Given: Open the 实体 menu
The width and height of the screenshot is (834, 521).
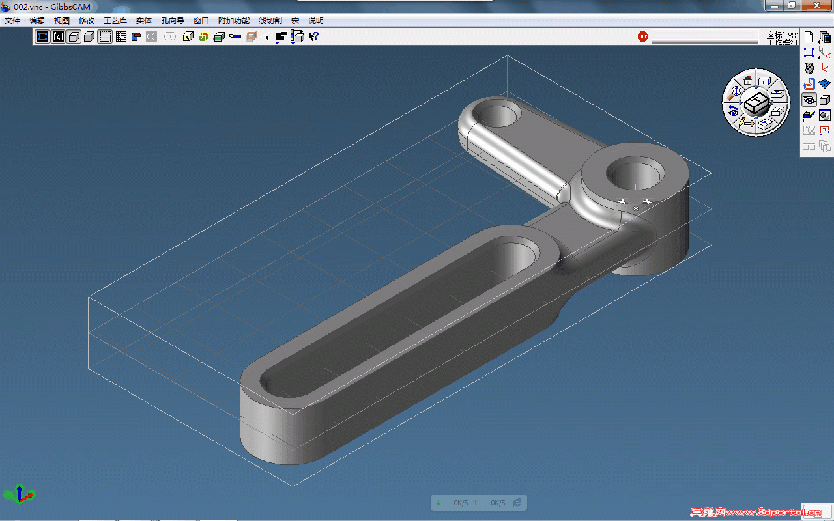Looking at the screenshot, I should coord(144,21).
